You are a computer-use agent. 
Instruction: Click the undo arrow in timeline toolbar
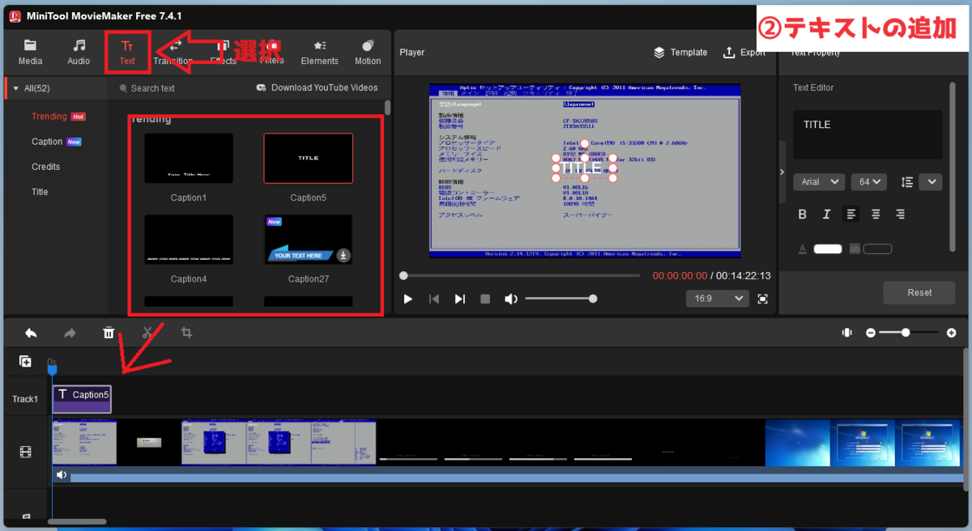tap(31, 333)
